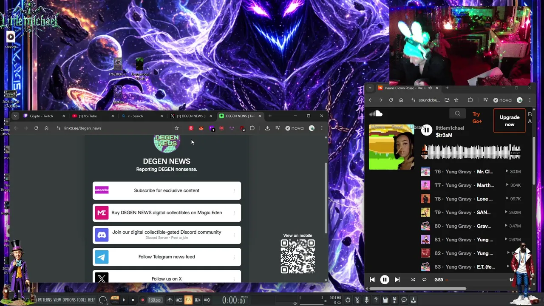Open linktr.ee site info icon
The image size is (544, 306).
point(59,128)
